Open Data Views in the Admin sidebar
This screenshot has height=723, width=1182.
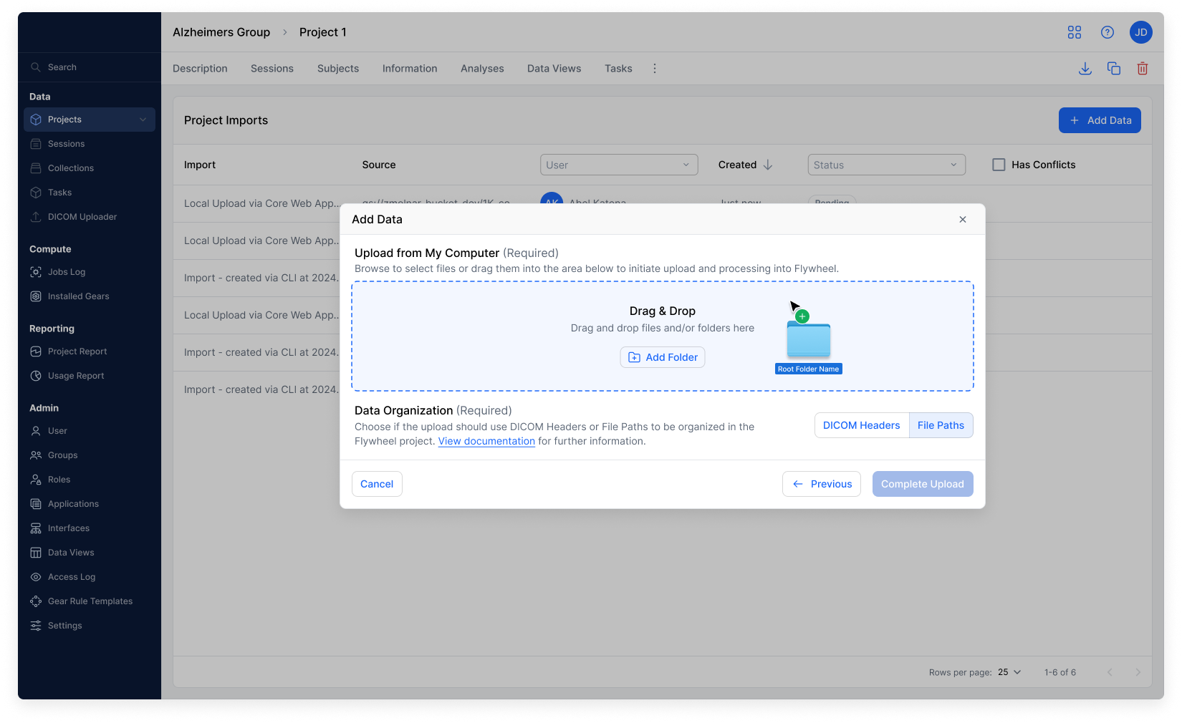[x=90, y=553]
